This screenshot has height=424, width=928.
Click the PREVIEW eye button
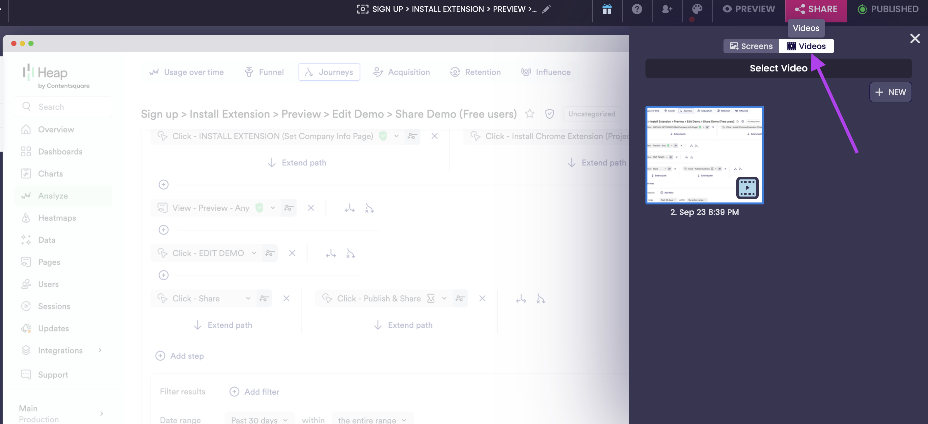749,9
